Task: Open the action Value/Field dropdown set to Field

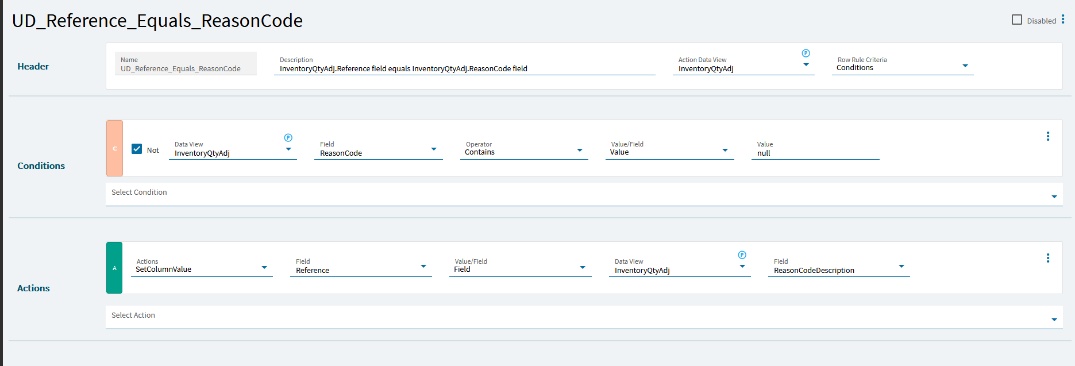Action: pos(583,268)
